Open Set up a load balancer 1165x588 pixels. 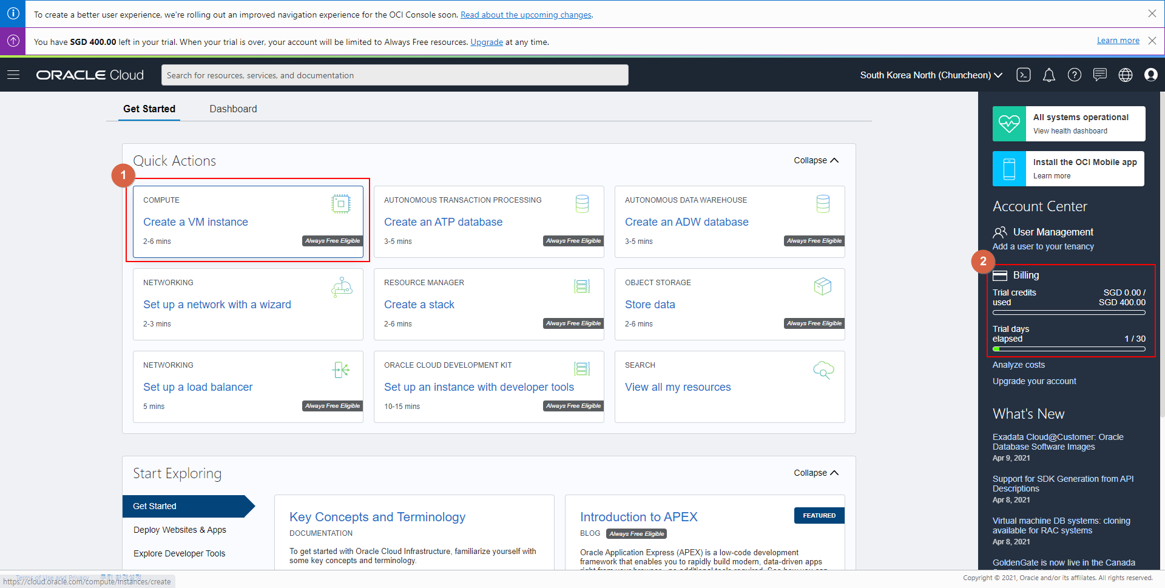click(198, 387)
